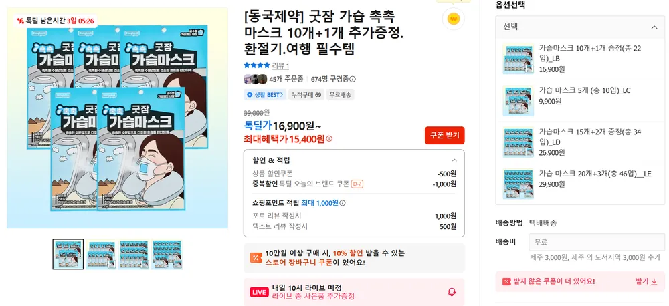The image size is (669, 306).
Task: Collapse the 선택 option dropdown
Action: 654,27
